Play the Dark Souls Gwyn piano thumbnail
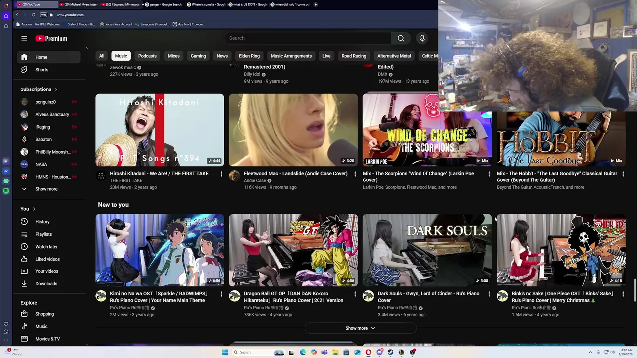 point(427,250)
